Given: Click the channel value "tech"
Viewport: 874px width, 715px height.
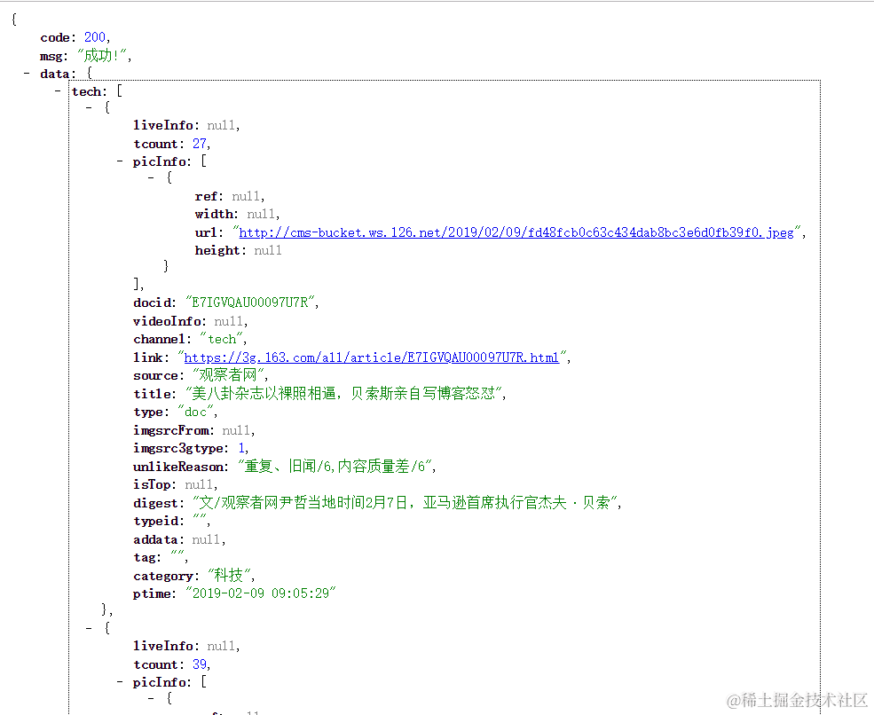Looking at the screenshot, I should tap(222, 339).
